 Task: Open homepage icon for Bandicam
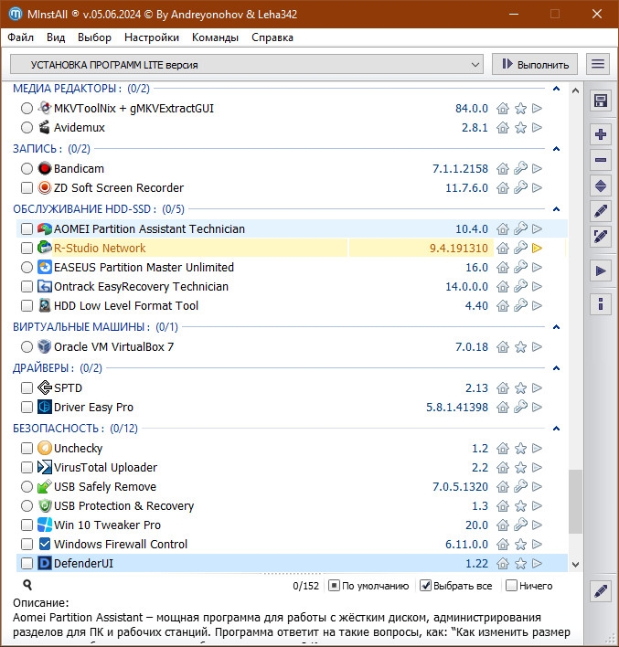click(503, 168)
